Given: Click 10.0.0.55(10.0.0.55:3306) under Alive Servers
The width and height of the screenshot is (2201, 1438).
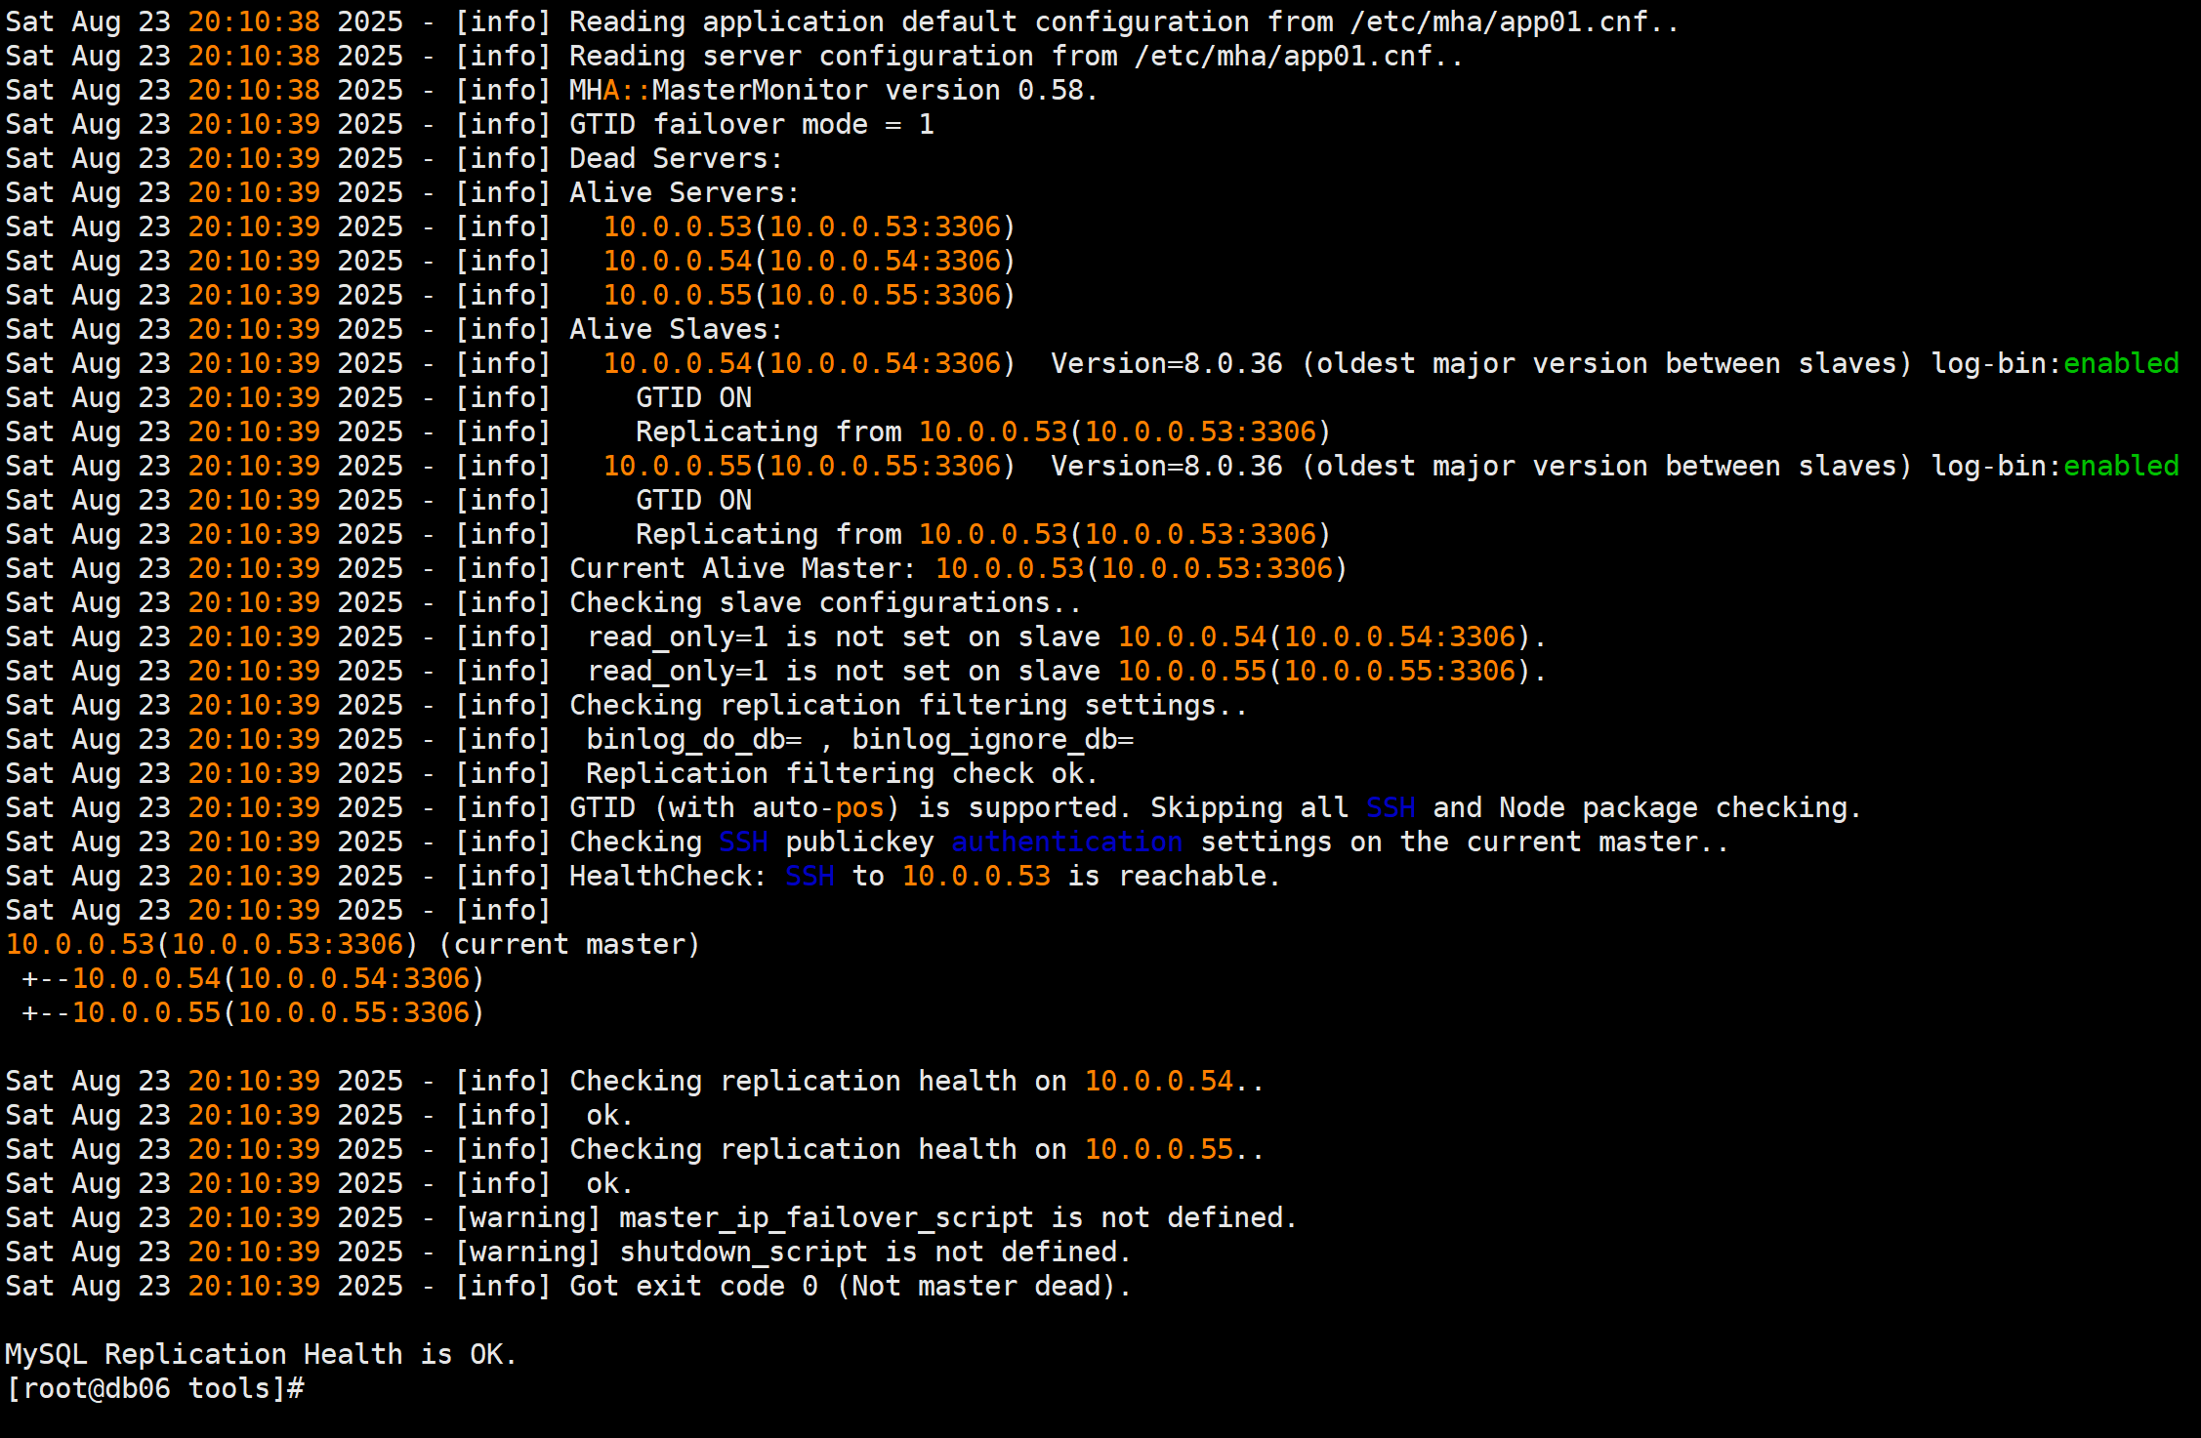Looking at the screenshot, I should point(810,295).
